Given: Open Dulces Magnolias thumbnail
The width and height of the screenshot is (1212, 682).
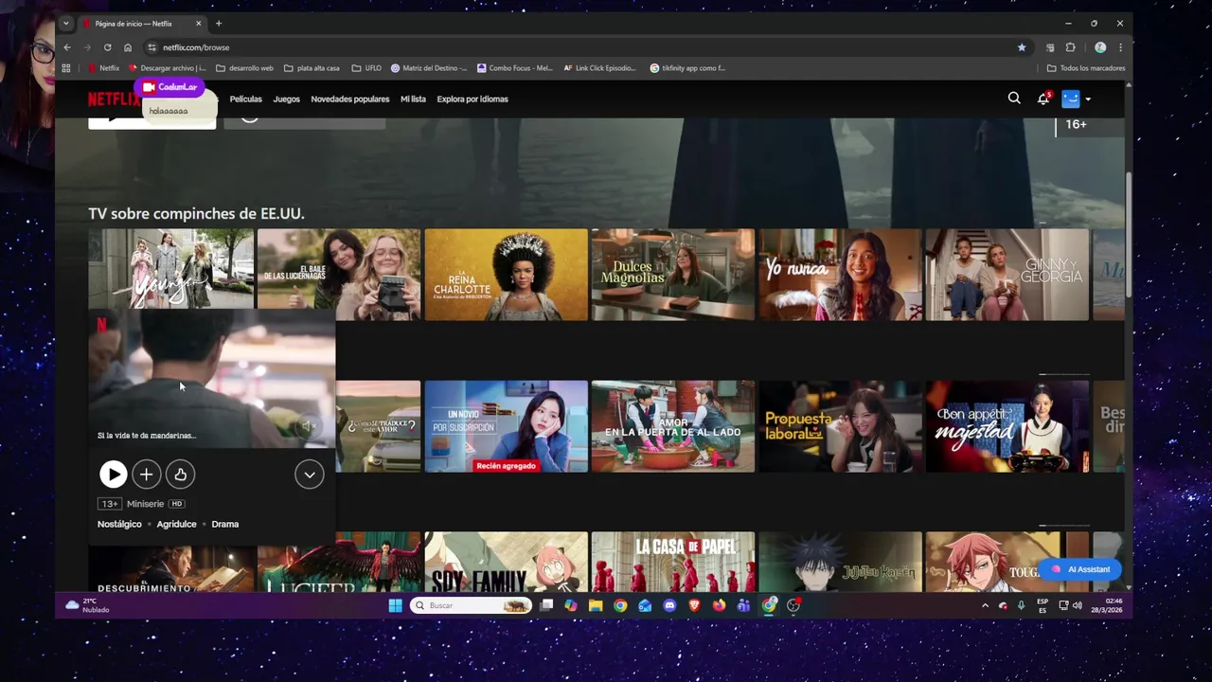Looking at the screenshot, I should [673, 275].
